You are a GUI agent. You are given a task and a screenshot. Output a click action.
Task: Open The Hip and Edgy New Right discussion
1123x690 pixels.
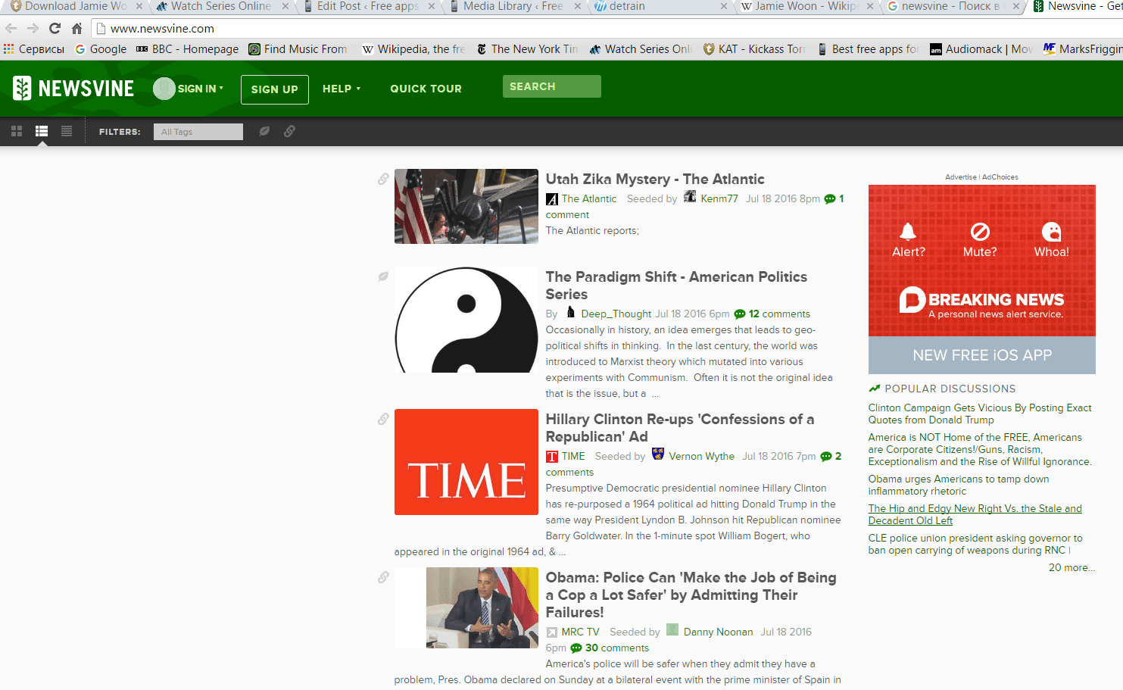[x=975, y=514]
